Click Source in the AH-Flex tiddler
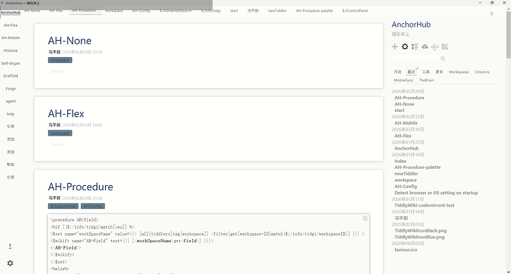 [57, 144]
